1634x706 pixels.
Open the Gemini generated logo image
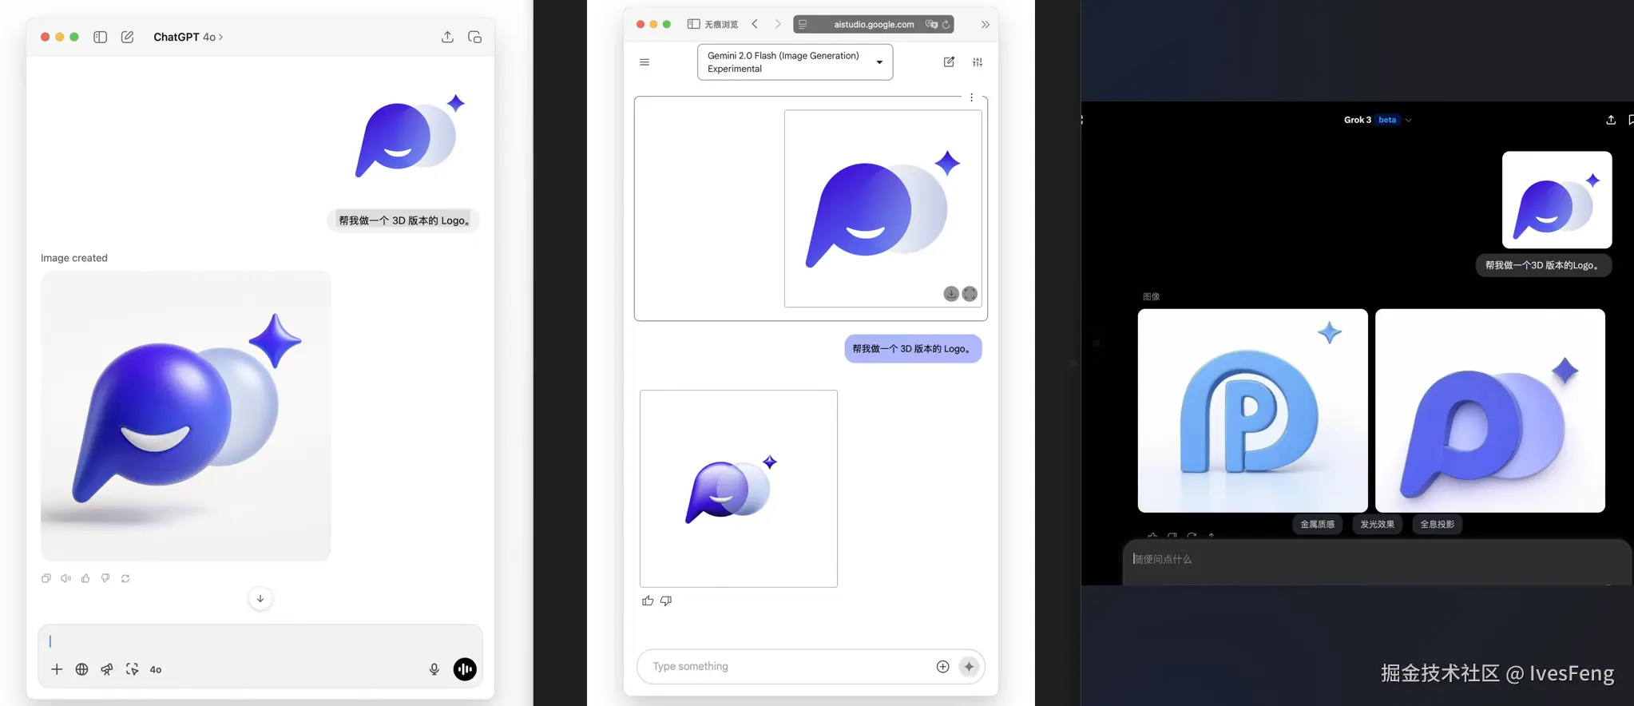pyautogui.click(x=739, y=489)
